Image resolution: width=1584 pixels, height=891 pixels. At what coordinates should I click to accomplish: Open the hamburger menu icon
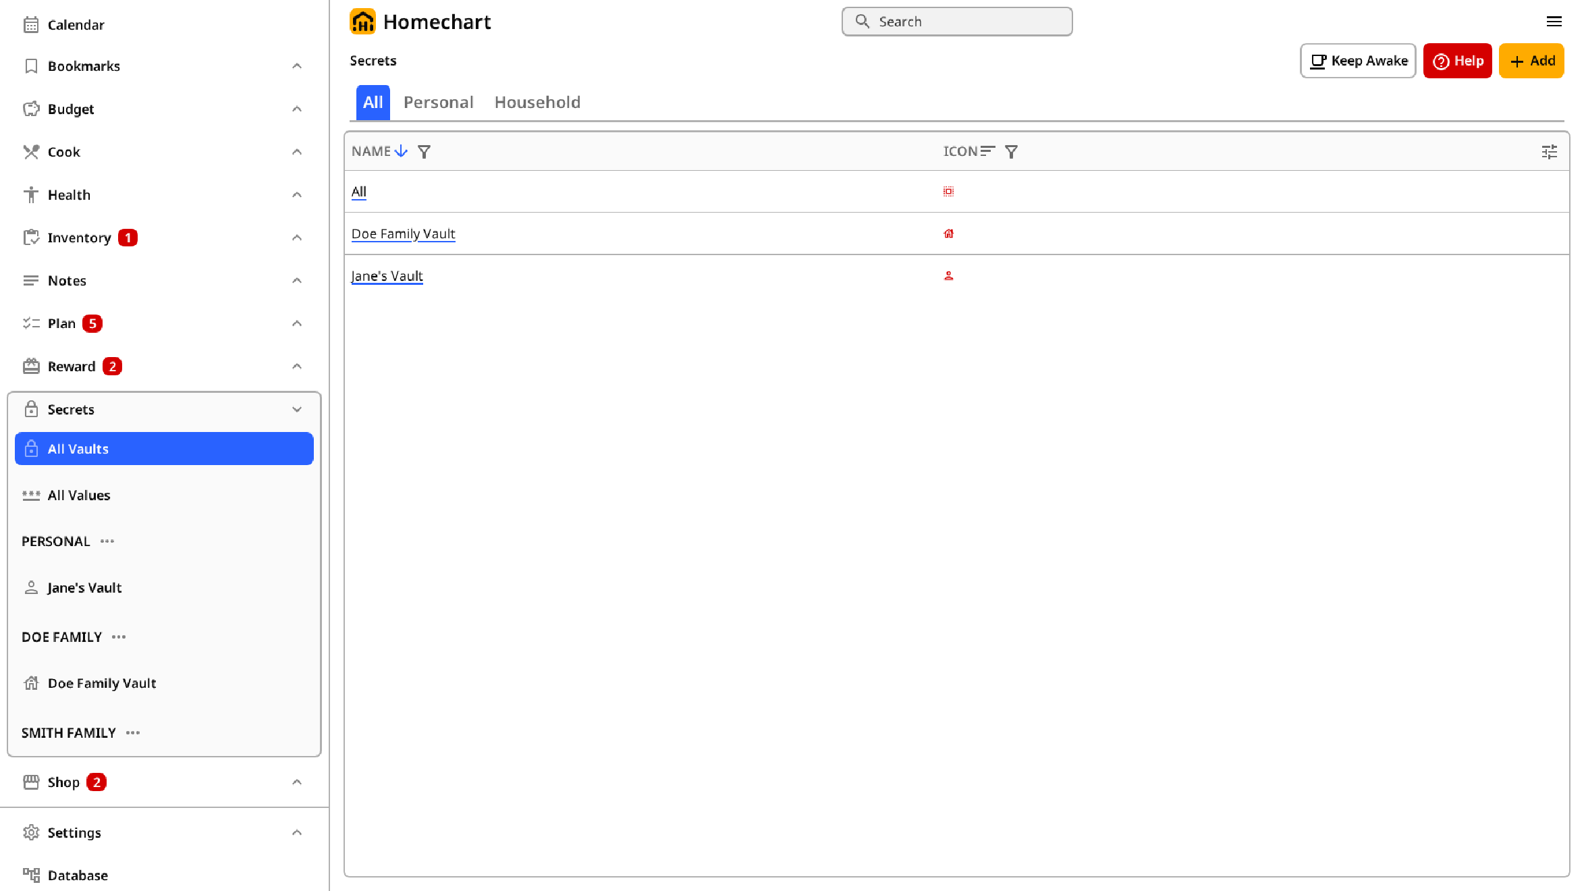pos(1554,22)
